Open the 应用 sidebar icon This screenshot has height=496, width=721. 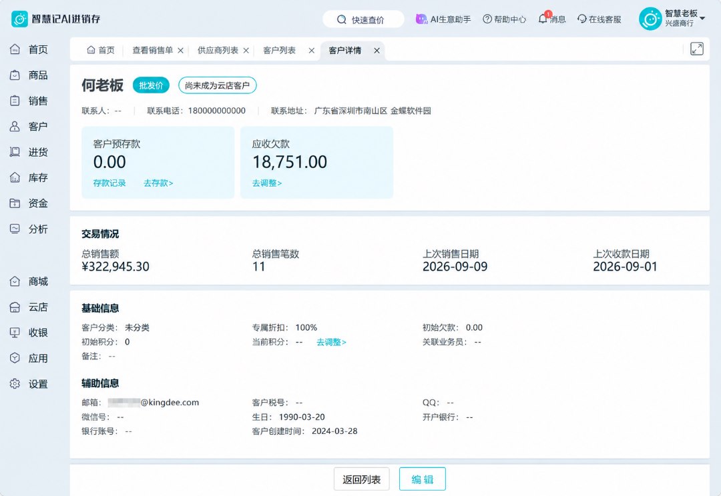(15, 358)
